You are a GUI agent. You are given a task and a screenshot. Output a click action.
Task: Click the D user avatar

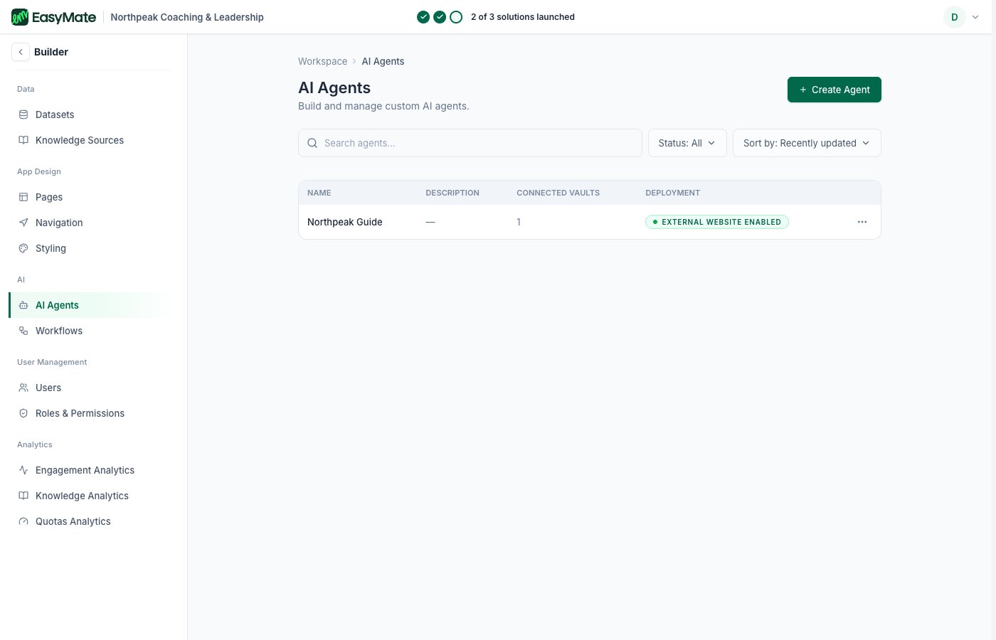955,17
